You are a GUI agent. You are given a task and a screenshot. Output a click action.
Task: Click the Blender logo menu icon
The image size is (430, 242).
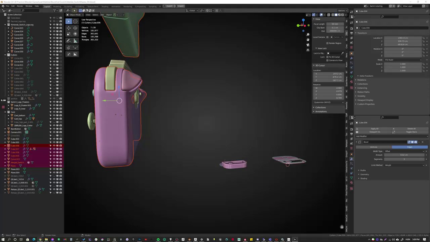pyautogui.click(x=2, y=6)
